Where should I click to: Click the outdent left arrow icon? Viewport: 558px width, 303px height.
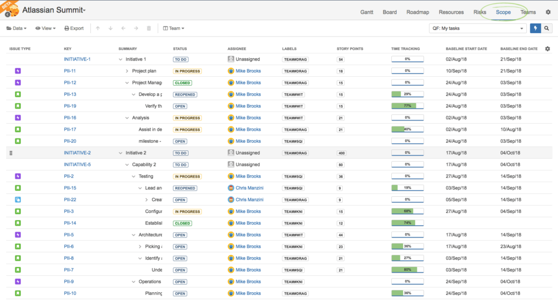click(x=123, y=28)
